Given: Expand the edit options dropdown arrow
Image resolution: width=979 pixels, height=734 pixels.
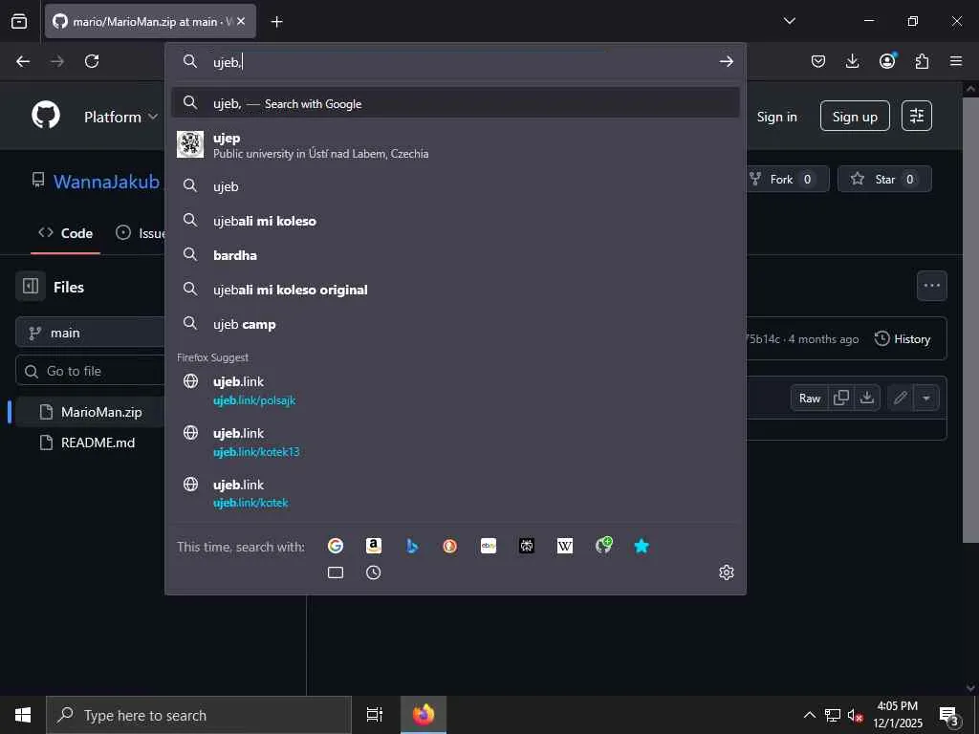Looking at the screenshot, I should pyautogui.click(x=926, y=399).
